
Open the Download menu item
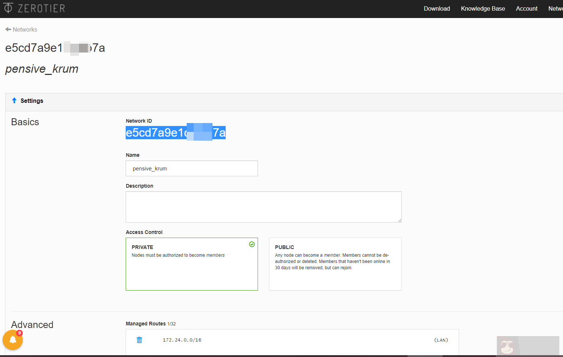pyautogui.click(x=437, y=8)
